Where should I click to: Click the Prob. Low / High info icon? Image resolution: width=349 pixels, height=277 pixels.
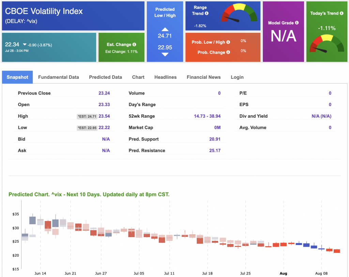[228, 42]
